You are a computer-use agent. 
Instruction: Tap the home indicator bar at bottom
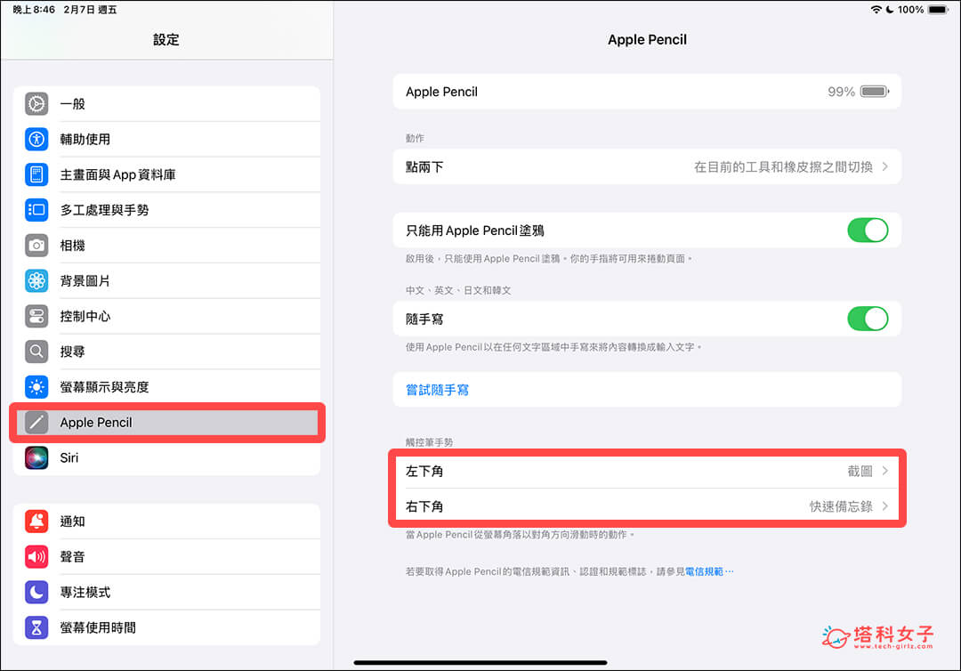(480, 662)
